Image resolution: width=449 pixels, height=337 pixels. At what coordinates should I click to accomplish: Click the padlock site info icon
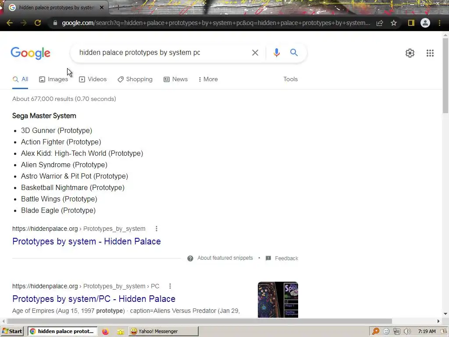55,23
